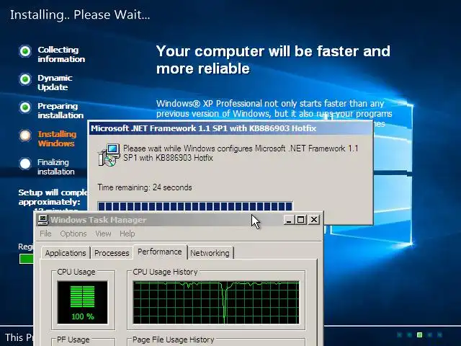Switch to the Processes tab

112,253
